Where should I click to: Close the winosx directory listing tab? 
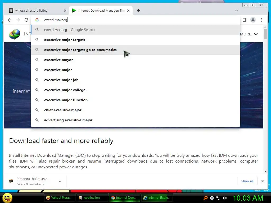click(65, 11)
